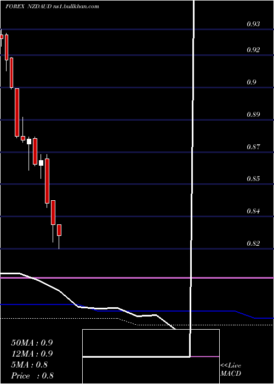
Task: Select the tall red candle spanning 0.9 to 0.88
Action: [17, 112]
